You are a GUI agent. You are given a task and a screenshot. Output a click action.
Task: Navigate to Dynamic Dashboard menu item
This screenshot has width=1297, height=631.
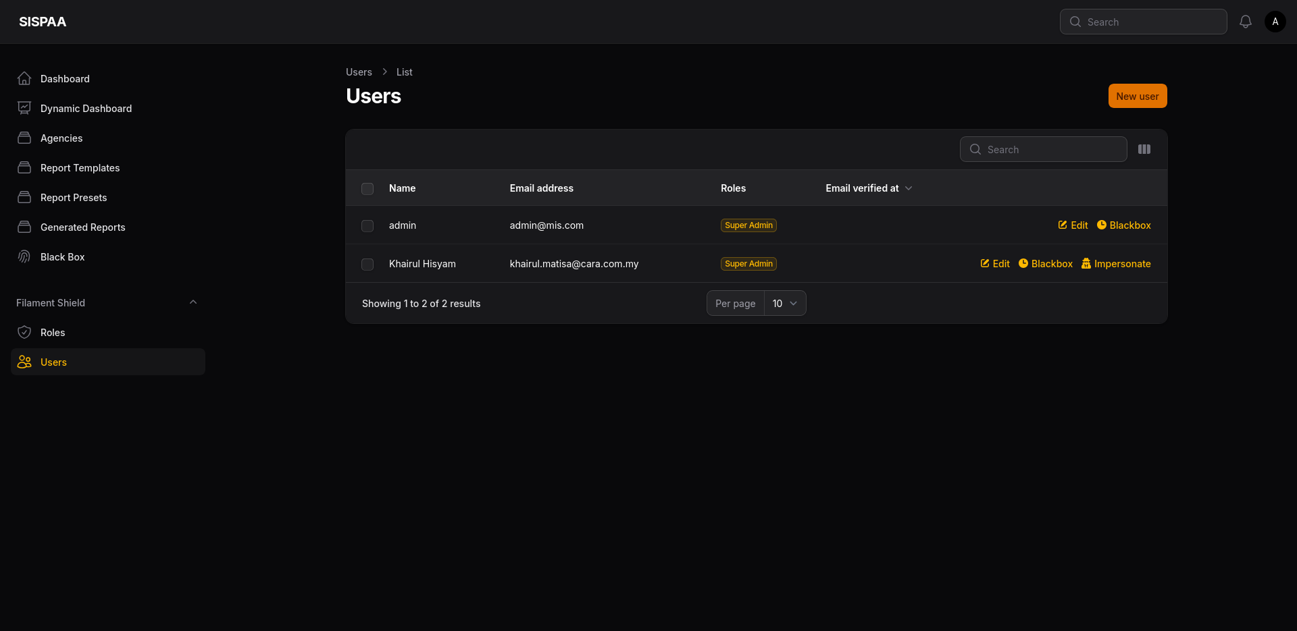85,108
